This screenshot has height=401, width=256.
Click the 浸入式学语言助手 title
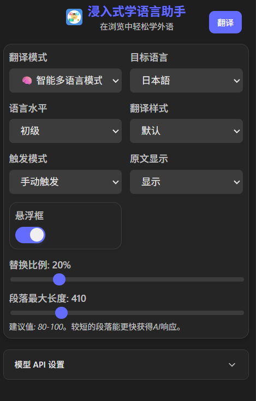tap(136, 12)
